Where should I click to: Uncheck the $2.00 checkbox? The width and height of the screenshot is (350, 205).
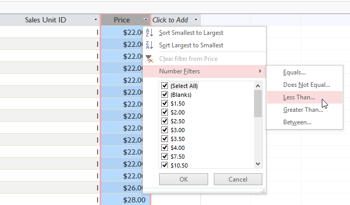coord(164,112)
